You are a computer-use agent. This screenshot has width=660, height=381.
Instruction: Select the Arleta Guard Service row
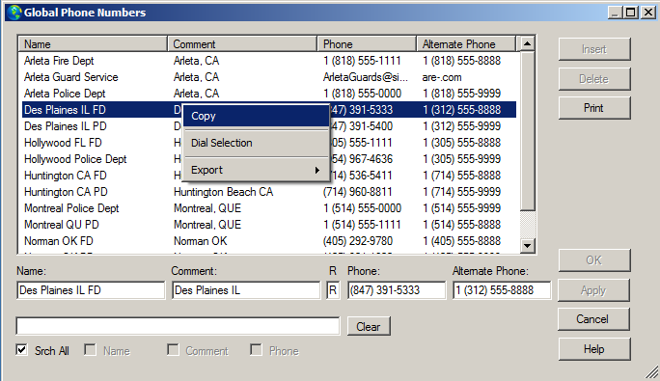click(268, 77)
